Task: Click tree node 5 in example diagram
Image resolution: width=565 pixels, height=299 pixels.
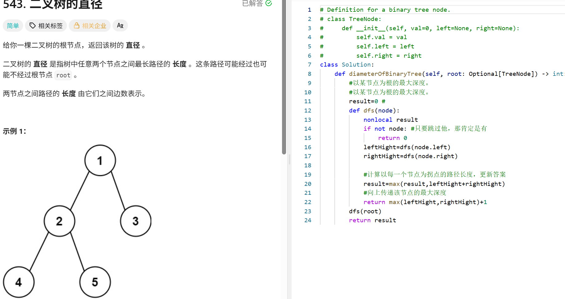Action: (95, 282)
